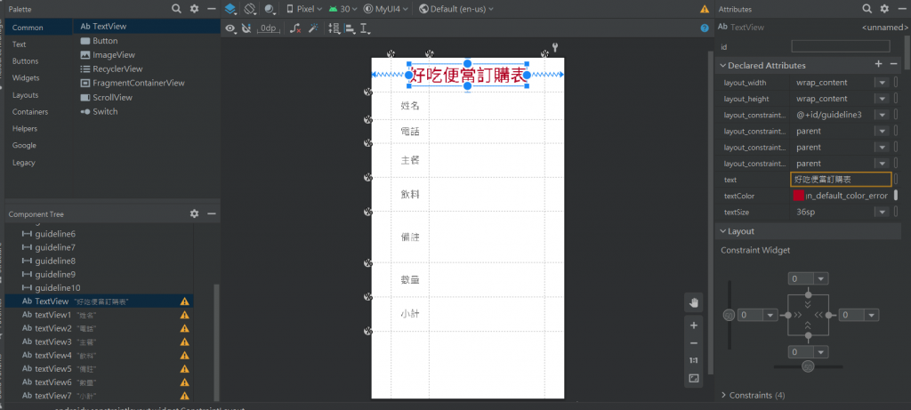Search attributes with magnifier icon
The width and height of the screenshot is (911, 410).
point(867,9)
